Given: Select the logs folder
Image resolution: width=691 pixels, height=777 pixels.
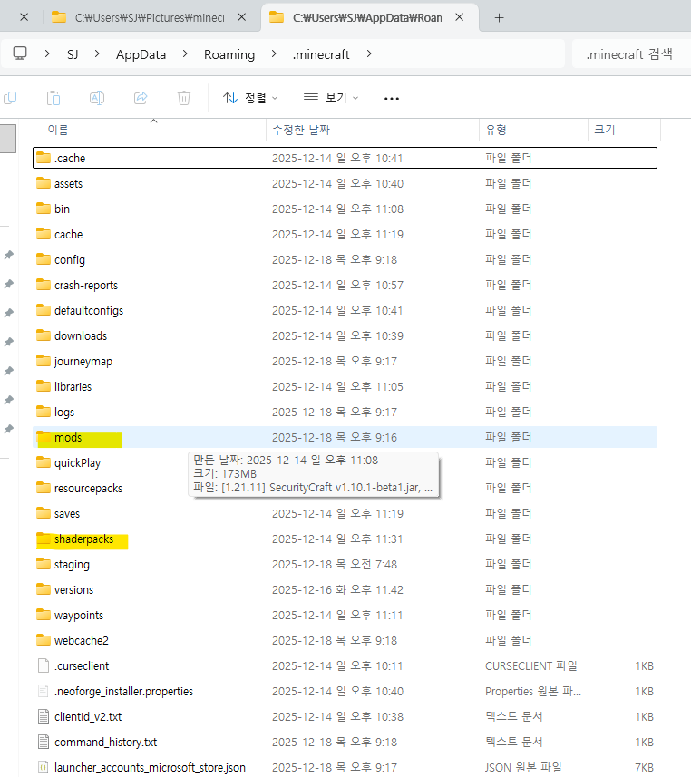Looking at the screenshot, I should tap(345, 412).
